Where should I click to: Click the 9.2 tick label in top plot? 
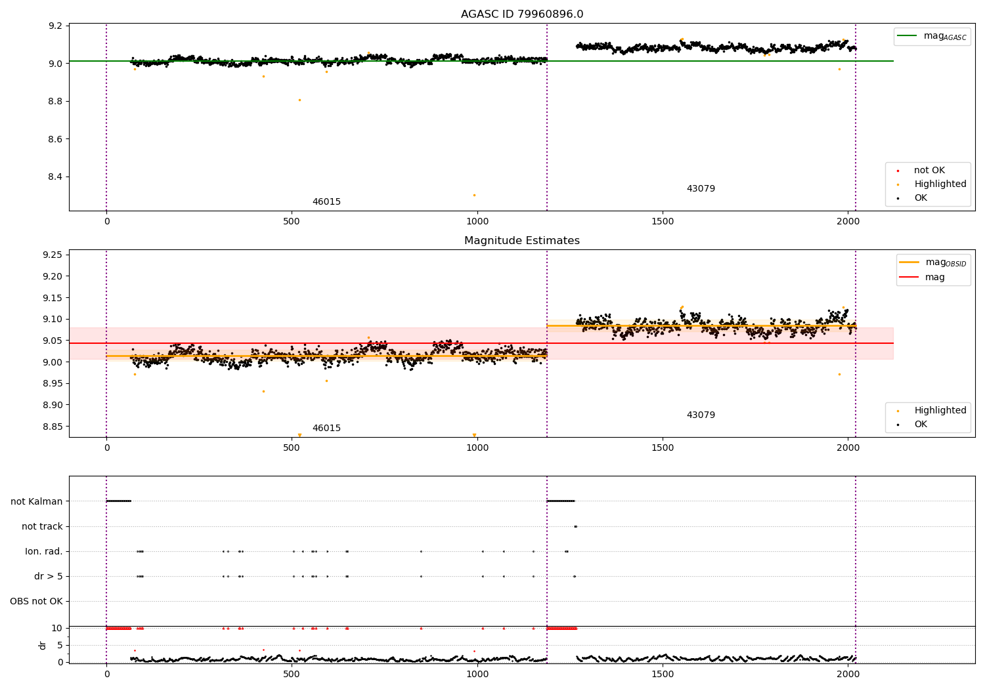(x=56, y=26)
